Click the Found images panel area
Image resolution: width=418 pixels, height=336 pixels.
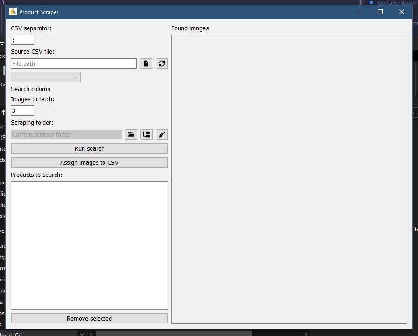tap(289, 179)
